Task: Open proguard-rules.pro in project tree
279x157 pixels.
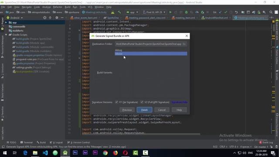Action: pos(26,59)
